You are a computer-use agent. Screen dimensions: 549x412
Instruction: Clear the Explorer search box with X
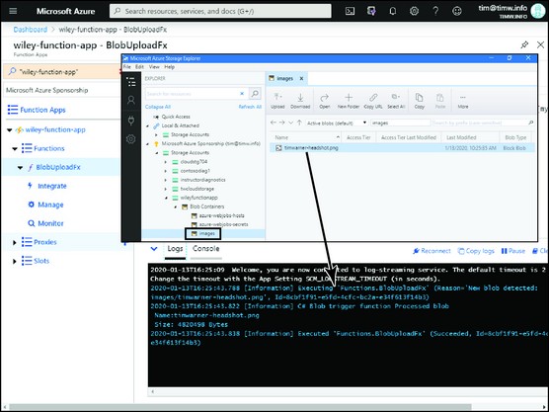coord(242,94)
